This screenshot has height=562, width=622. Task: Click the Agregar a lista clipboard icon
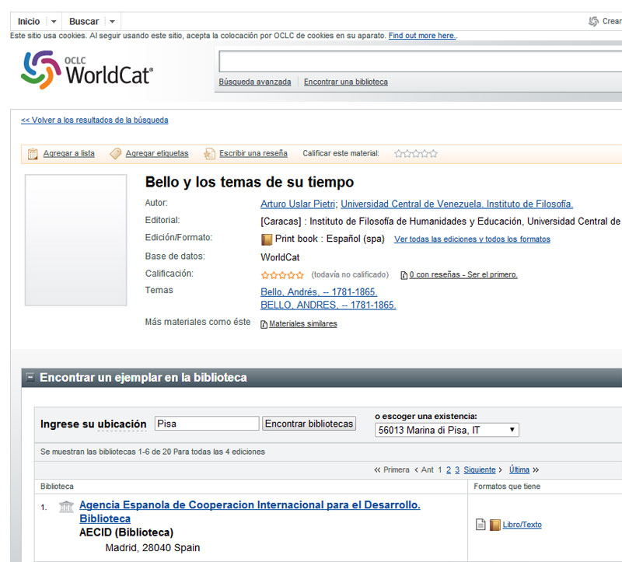33,153
